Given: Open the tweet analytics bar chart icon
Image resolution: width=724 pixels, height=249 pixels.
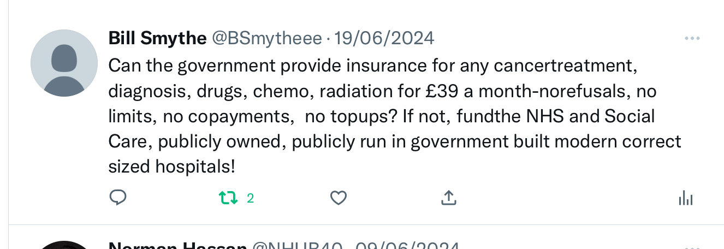Looking at the screenshot, I should pos(686,198).
